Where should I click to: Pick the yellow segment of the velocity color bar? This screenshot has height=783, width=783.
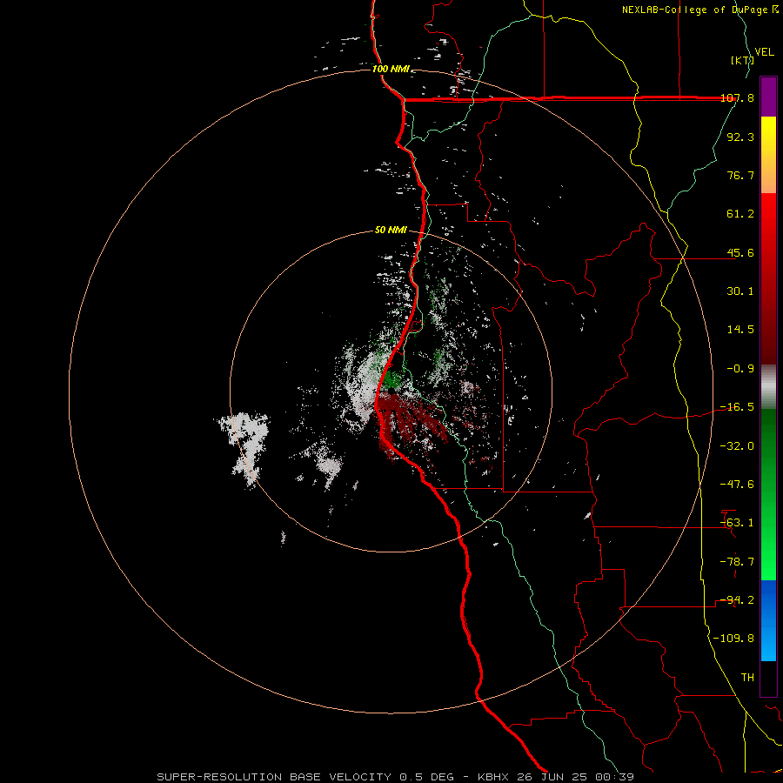(x=768, y=155)
